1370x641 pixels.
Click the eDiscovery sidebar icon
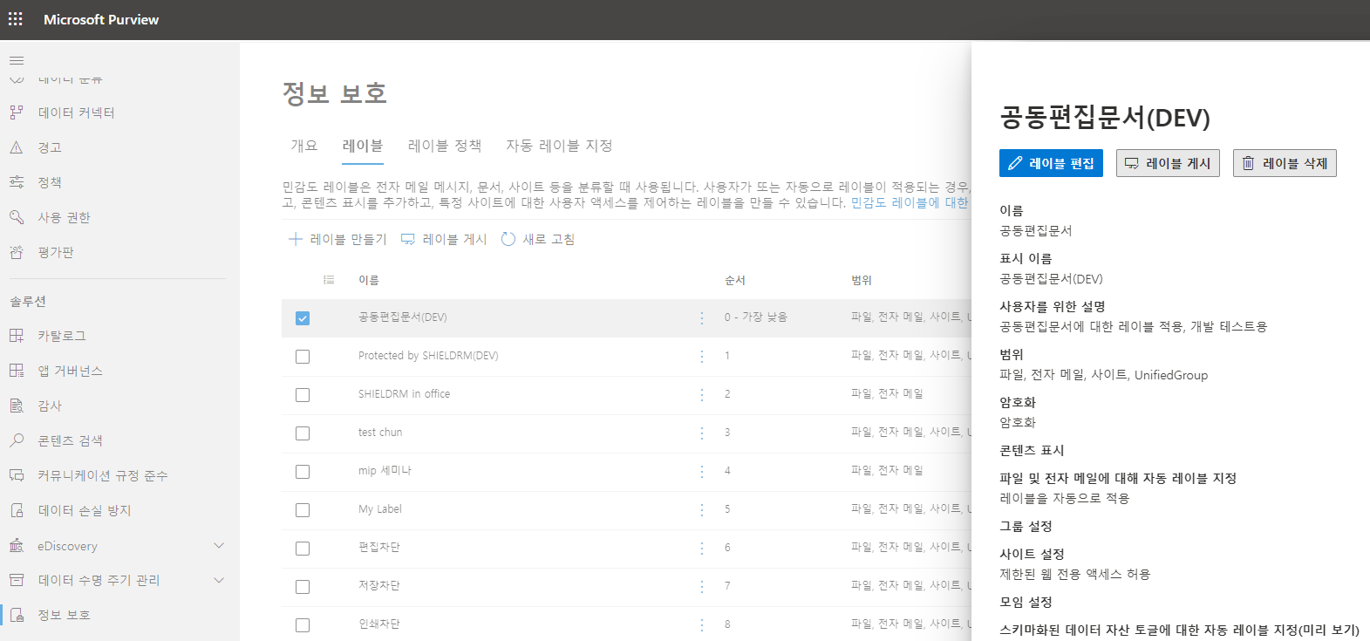(x=17, y=546)
